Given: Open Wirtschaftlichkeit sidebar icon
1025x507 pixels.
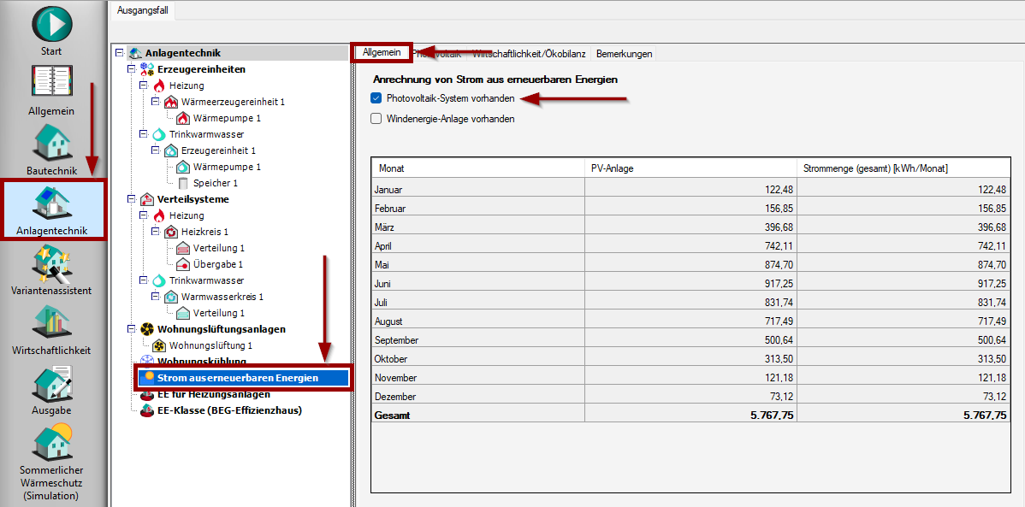Looking at the screenshot, I should [x=51, y=323].
